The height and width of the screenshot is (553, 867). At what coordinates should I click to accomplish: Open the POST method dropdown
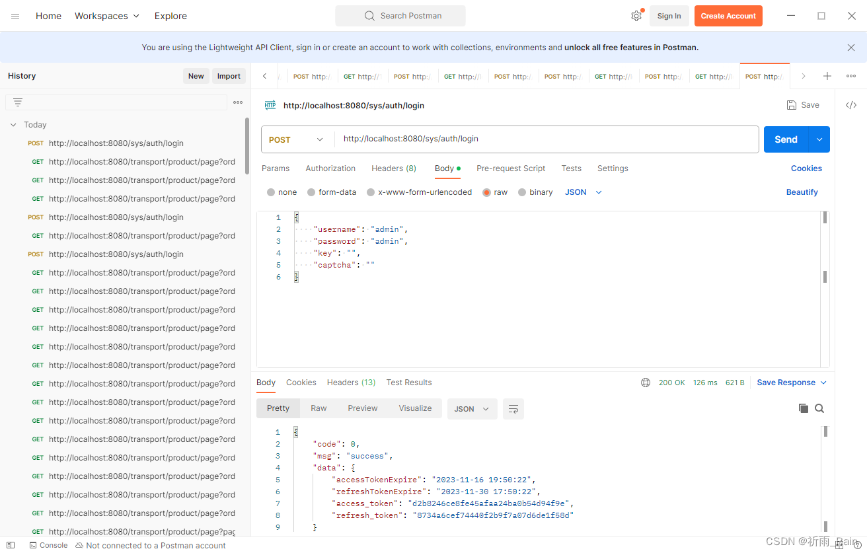pos(297,139)
